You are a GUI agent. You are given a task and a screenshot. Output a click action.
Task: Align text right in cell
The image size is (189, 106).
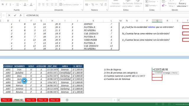[x=47, y=5]
